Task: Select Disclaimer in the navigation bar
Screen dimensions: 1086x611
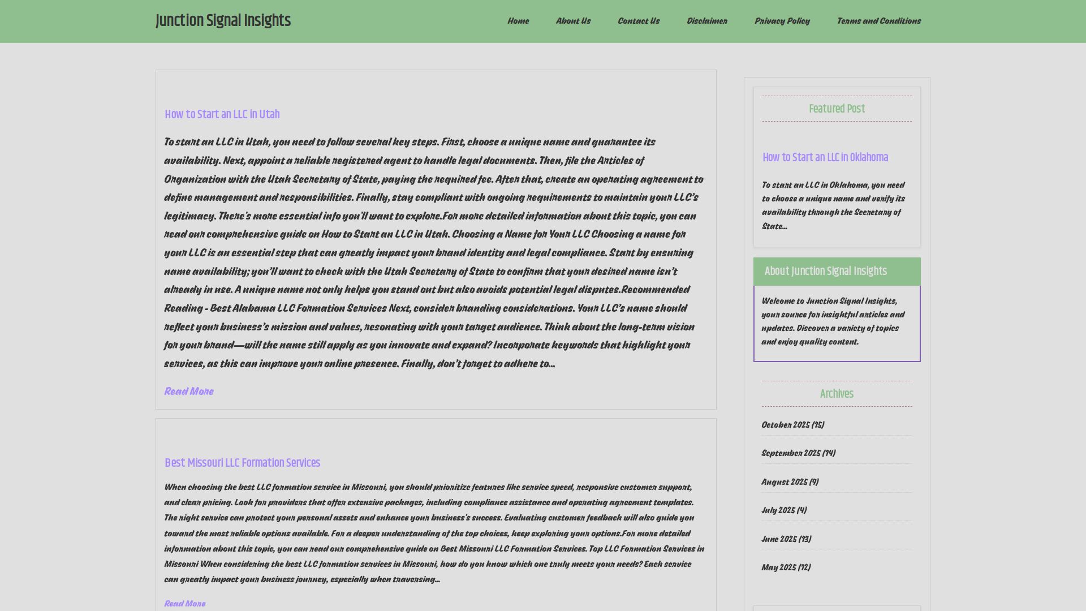Action: (x=706, y=21)
